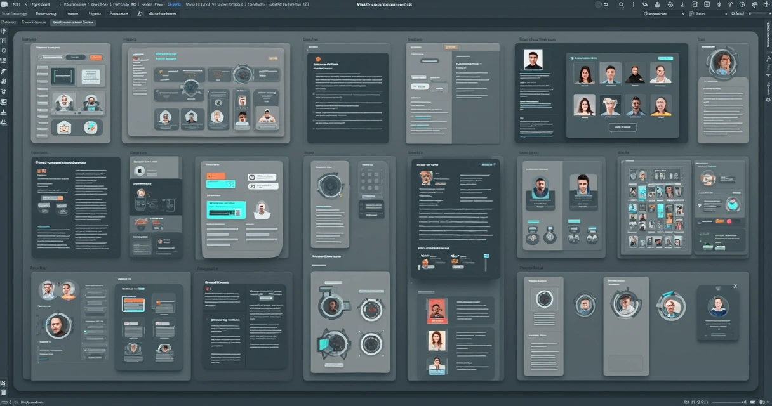The width and height of the screenshot is (772, 406).
Task: Click the Undo arrow icon in top toolbar
Action: coord(606,4)
